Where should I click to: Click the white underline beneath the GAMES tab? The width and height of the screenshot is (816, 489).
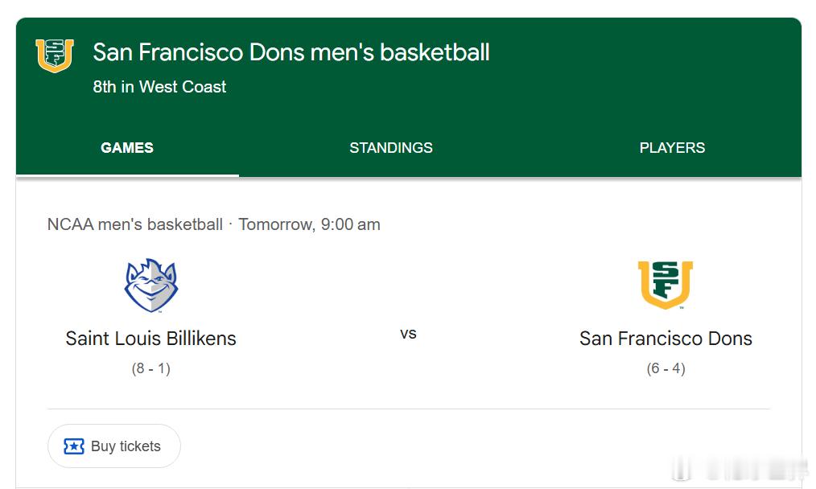tap(127, 175)
